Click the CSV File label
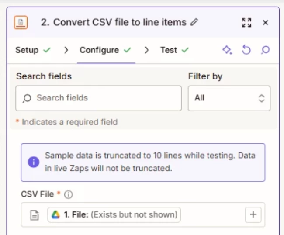Screen dimensions: 284x235 coord(38,194)
